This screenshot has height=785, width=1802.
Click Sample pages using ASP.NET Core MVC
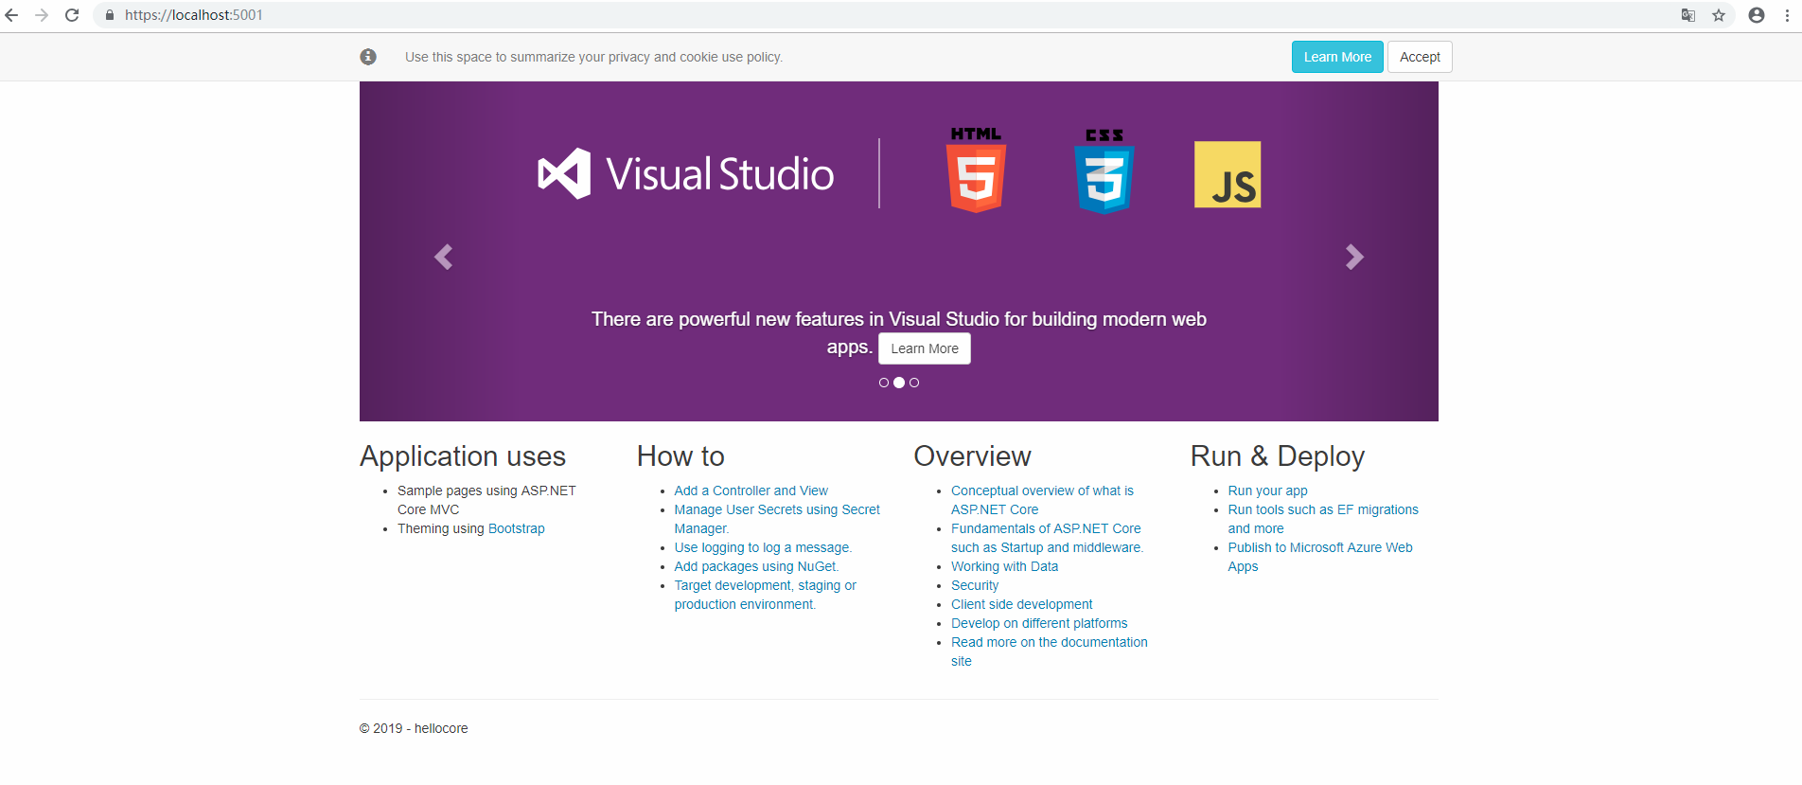click(x=486, y=500)
